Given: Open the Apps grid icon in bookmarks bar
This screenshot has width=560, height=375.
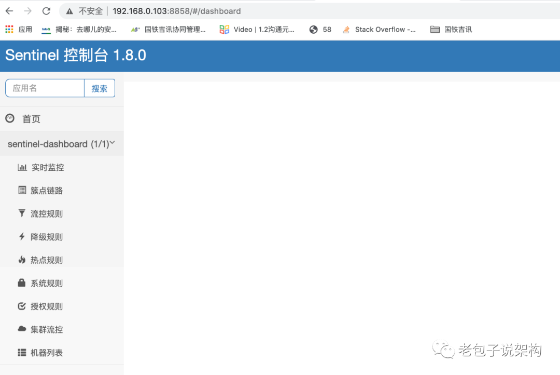Looking at the screenshot, I should pos(9,29).
